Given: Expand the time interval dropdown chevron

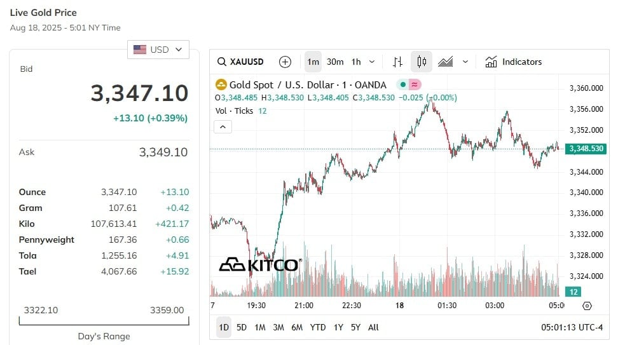Looking at the screenshot, I should pyautogui.click(x=372, y=62).
